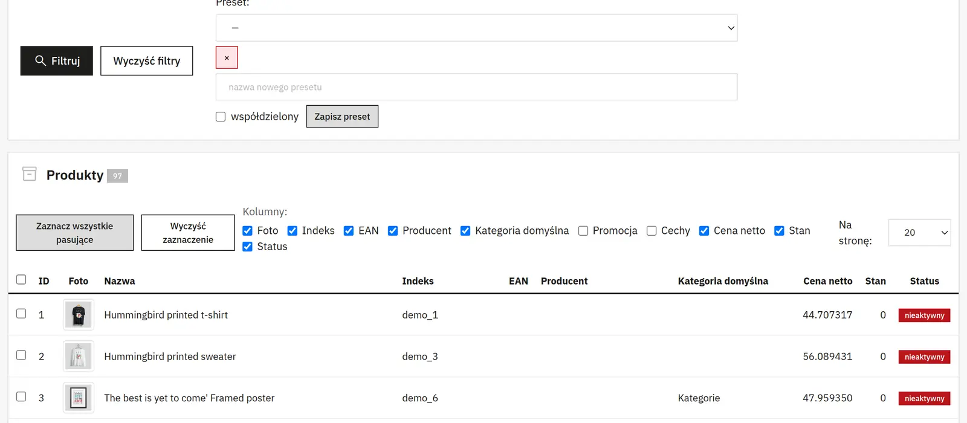Click the Filtruj search button
Image resolution: width=967 pixels, height=423 pixels.
click(57, 61)
